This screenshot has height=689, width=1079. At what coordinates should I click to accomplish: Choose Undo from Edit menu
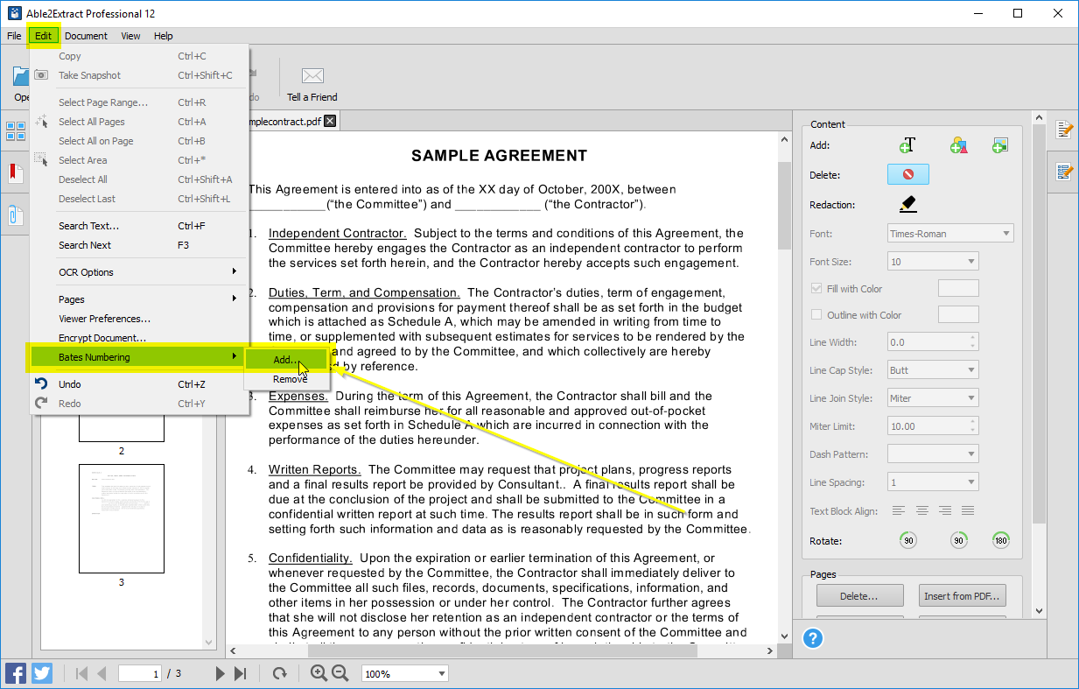(139, 384)
